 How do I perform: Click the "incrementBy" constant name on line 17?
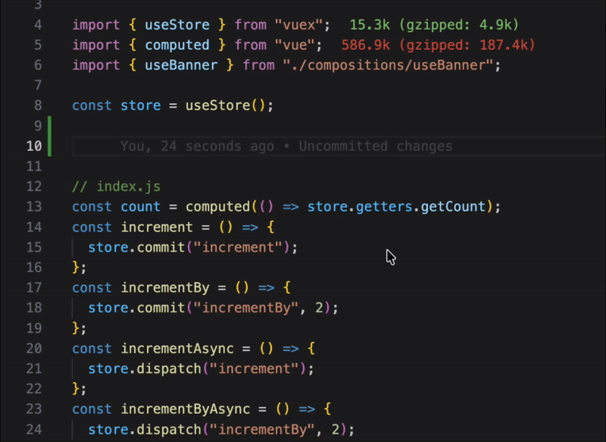coord(165,287)
